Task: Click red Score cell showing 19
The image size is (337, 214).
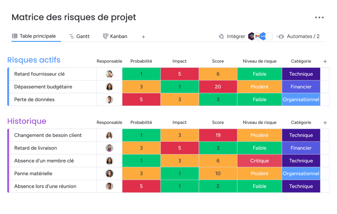Action: tap(218, 135)
